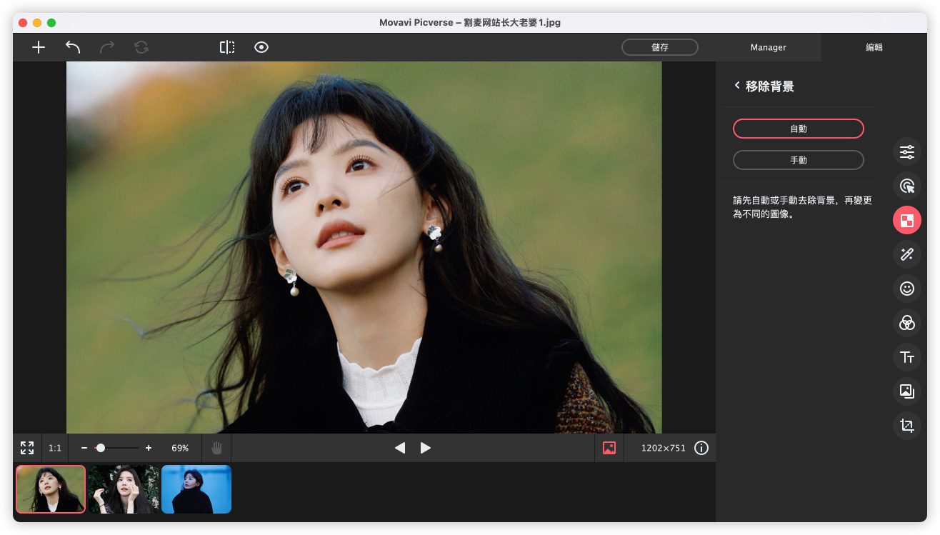Open the smiley face portrait retouching tool
Screen dimensions: 940x535
[906, 289]
